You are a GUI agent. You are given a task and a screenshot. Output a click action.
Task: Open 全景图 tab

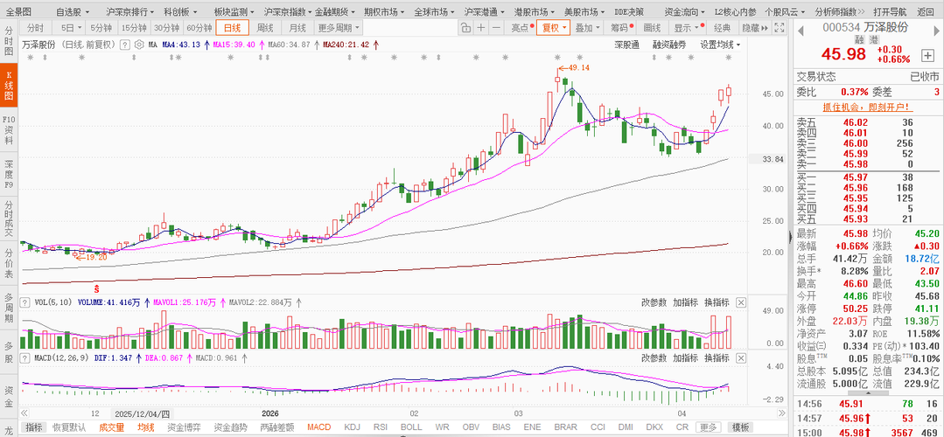click(x=18, y=11)
